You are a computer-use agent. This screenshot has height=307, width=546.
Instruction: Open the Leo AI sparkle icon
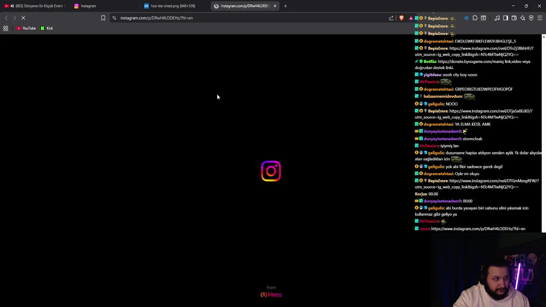click(523, 18)
